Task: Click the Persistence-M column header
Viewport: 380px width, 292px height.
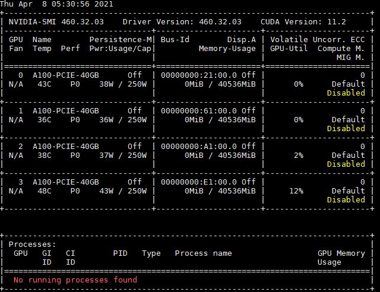Action: pyautogui.click(x=121, y=40)
